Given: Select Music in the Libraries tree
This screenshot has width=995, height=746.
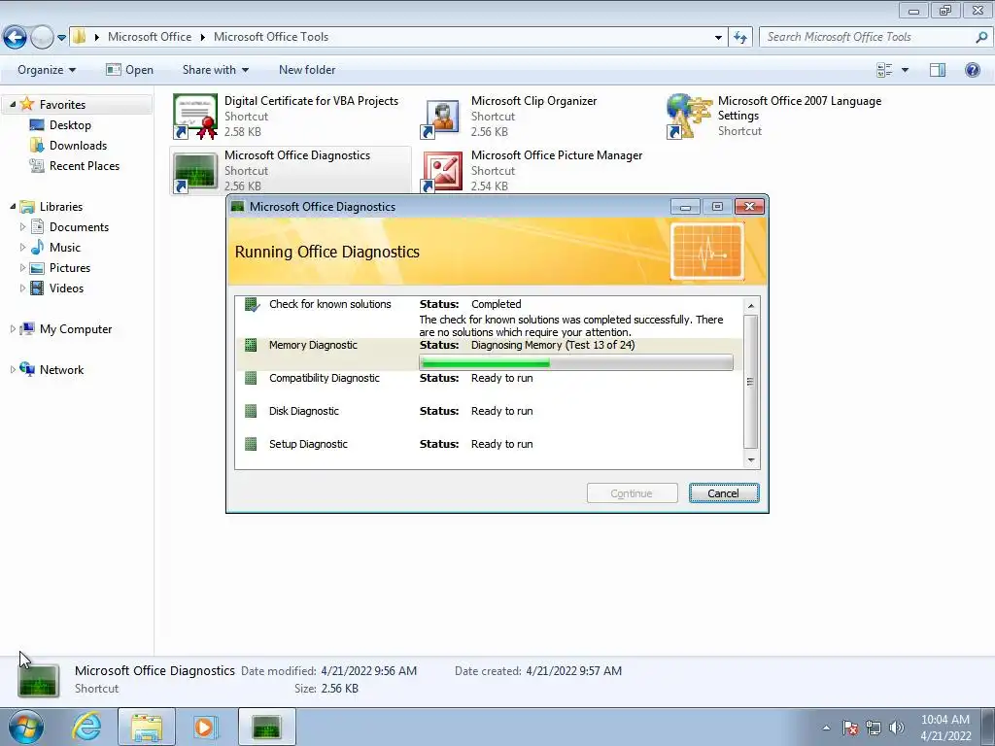Looking at the screenshot, I should [55, 247].
